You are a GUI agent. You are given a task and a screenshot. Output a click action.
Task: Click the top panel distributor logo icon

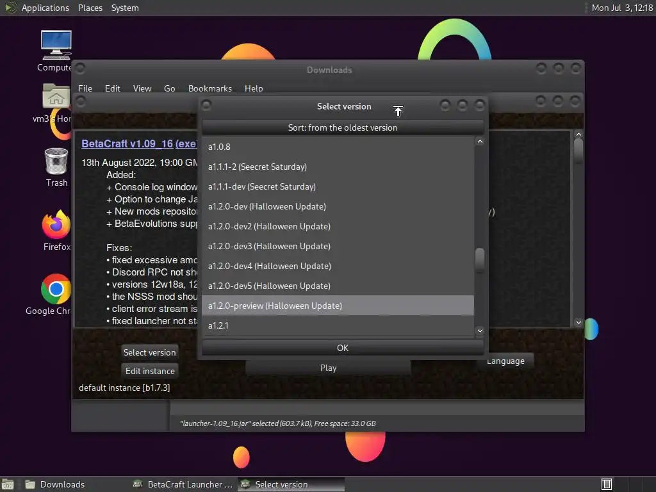pos(10,8)
